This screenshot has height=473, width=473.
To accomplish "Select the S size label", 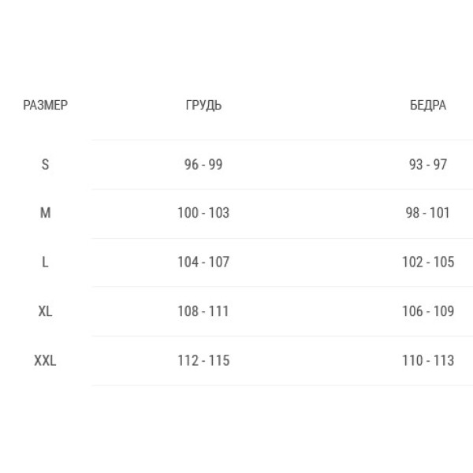I will (45, 165).
